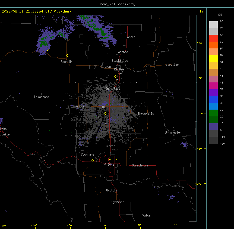Select the -30 value label in dBZ legend
The width and height of the screenshot is (234, 229).
click(x=222, y=144)
